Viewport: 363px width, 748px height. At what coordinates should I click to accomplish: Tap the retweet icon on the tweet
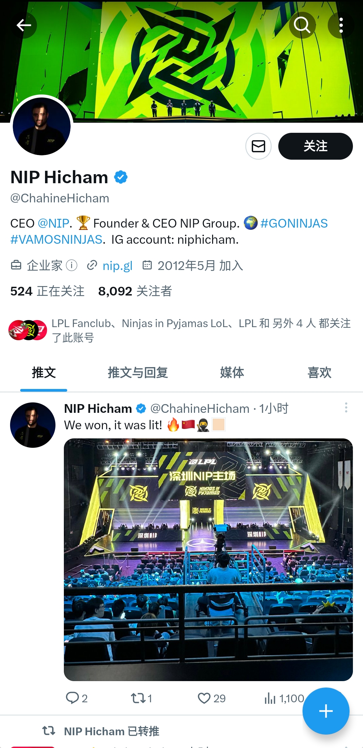tap(138, 698)
